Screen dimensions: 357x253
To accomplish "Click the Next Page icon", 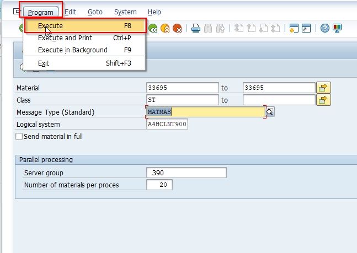I will (x=263, y=29).
